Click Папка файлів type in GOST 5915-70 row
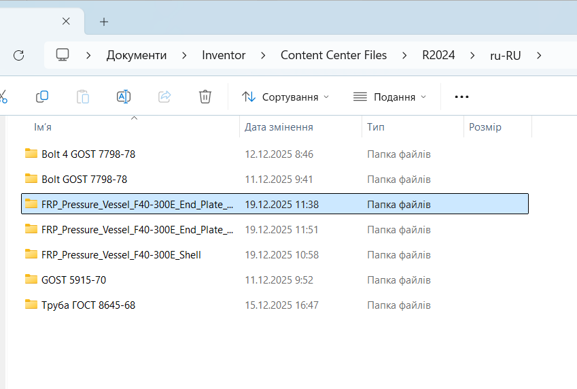 (x=399, y=280)
